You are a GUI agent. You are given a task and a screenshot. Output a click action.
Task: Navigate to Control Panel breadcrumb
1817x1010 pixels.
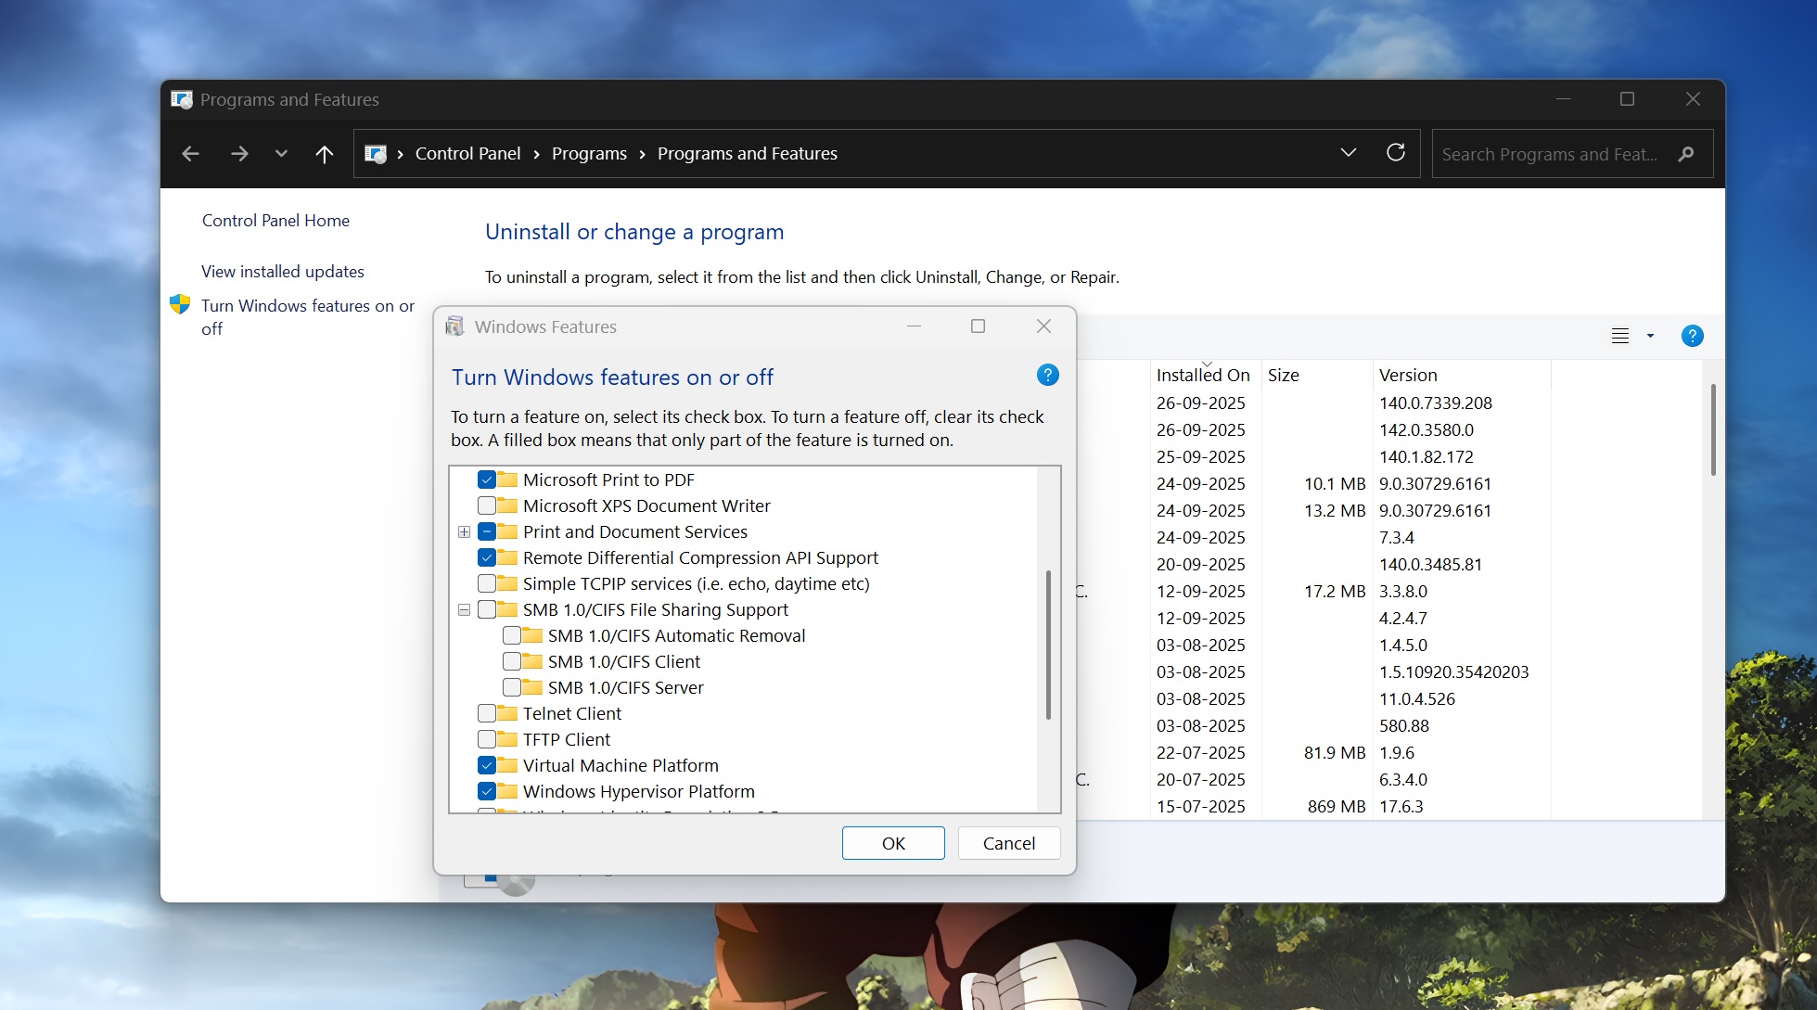467,154
